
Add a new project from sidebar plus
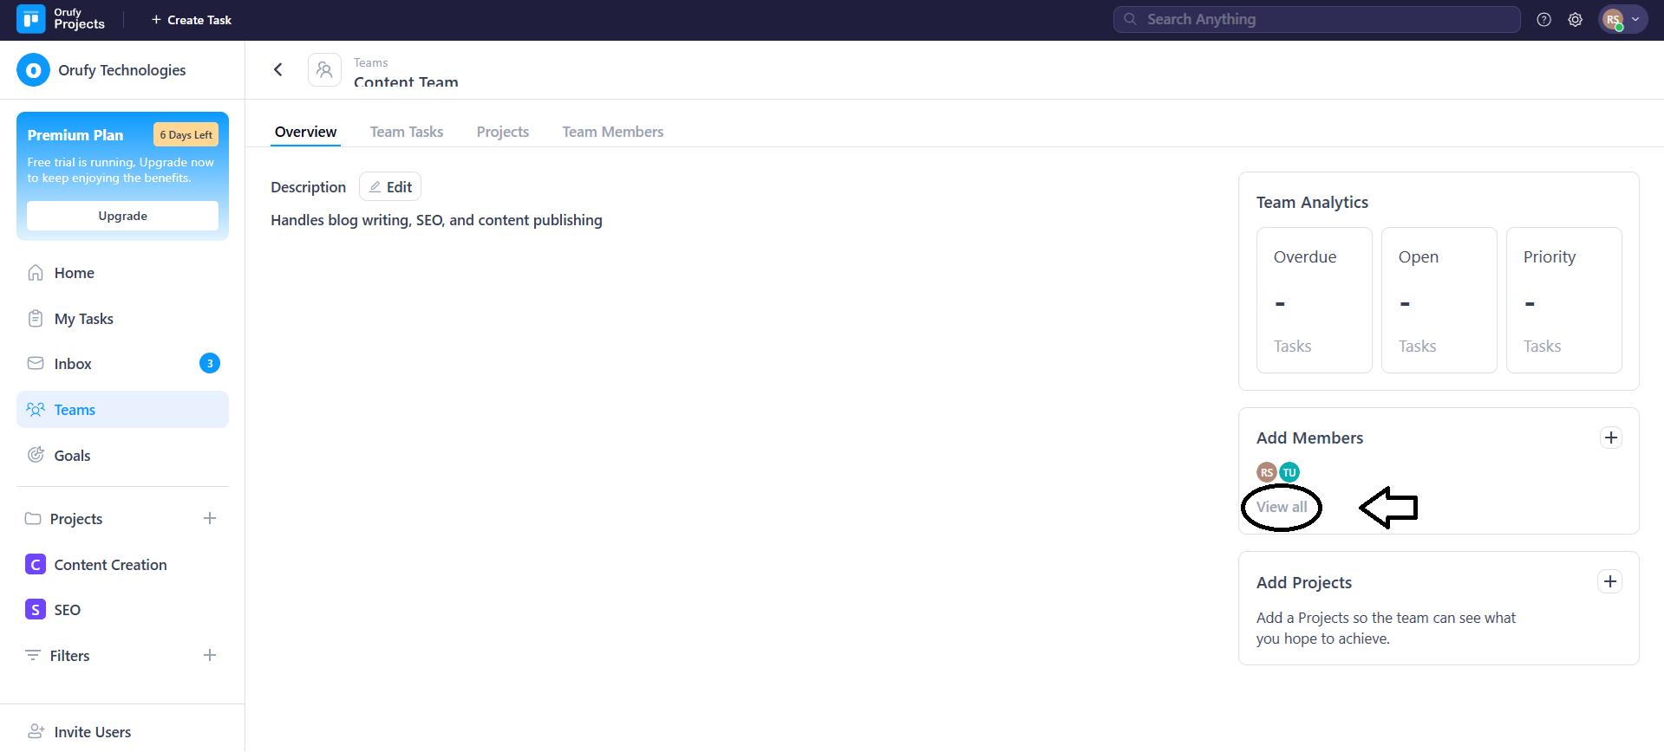click(x=210, y=518)
